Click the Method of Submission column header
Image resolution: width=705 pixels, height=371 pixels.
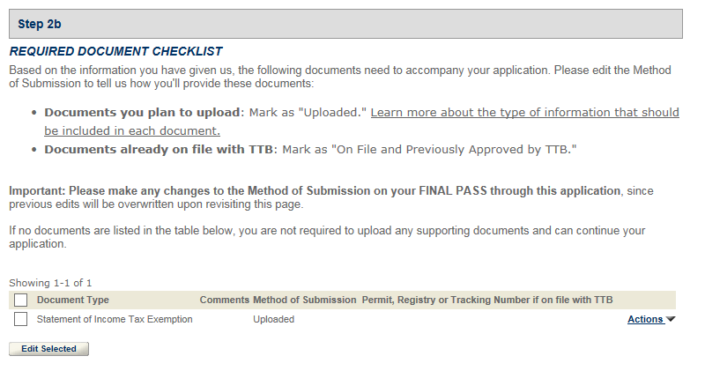click(x=304, y=301)
